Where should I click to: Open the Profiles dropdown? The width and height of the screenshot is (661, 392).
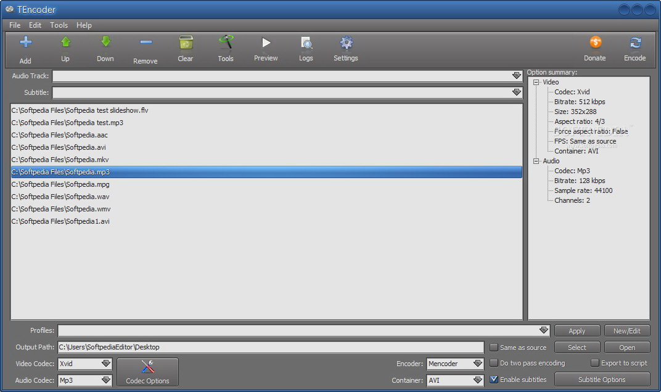point(544,330)
